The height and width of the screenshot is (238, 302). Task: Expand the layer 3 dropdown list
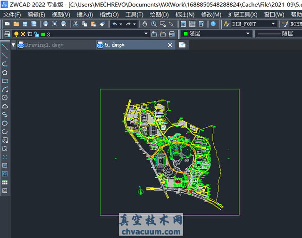(x=146, y=34)
